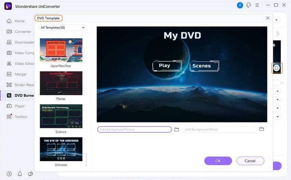
Task: Click the My DVD title text
Action: (x=182, y=36)
